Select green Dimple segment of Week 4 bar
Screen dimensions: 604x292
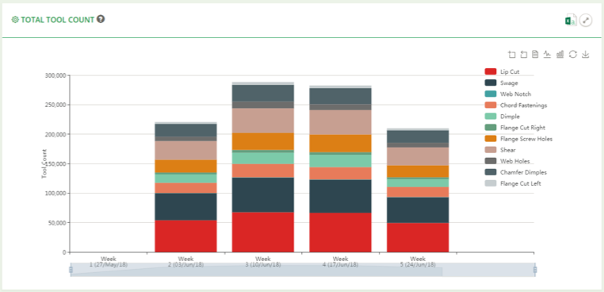[341, 161]
